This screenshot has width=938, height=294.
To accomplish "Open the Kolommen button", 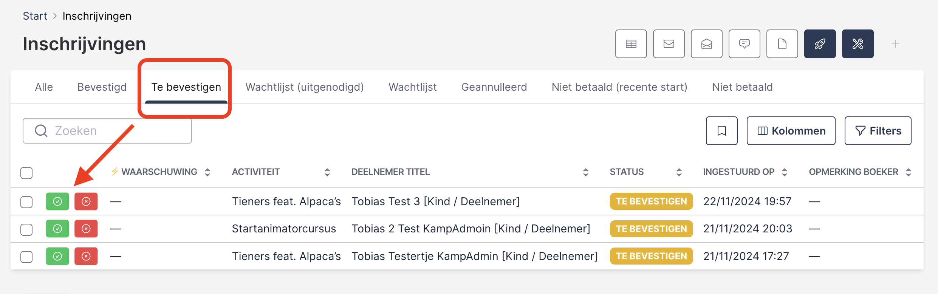I will pyautogui.click(x=791, y=131).
